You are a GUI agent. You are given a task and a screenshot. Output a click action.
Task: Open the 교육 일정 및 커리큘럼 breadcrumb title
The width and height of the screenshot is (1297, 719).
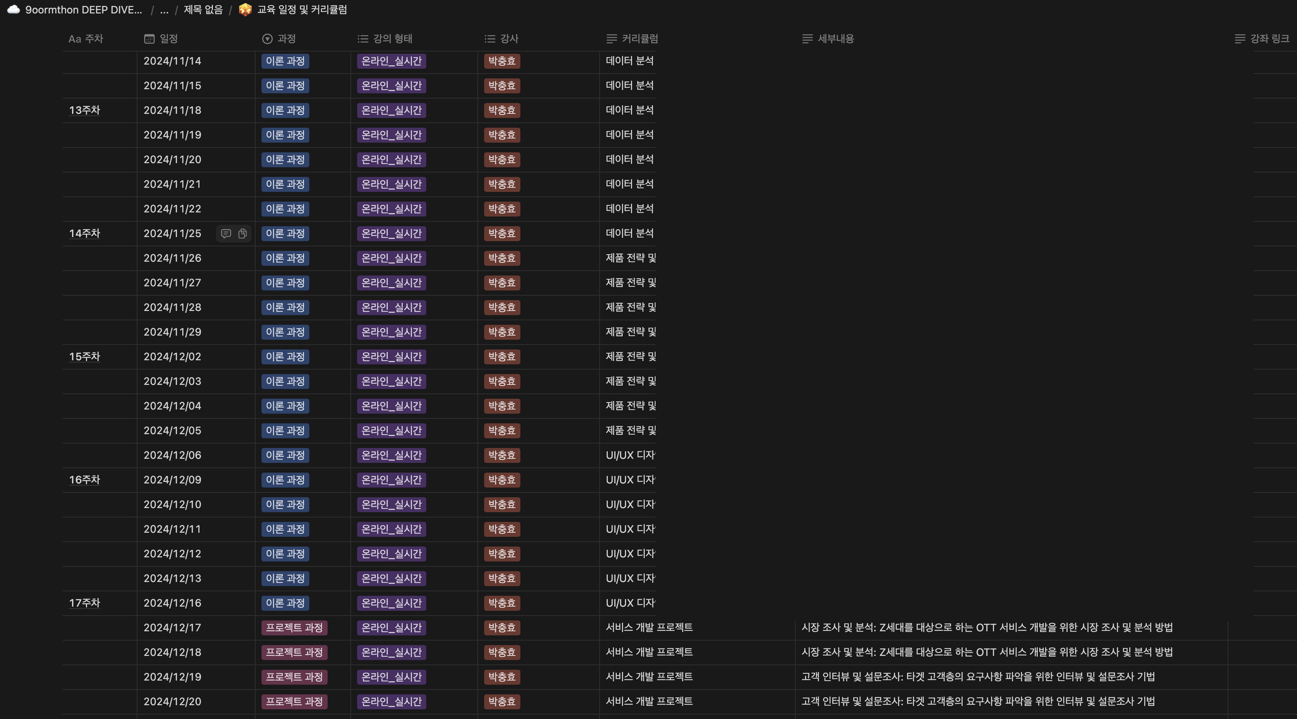click(302, 10)
